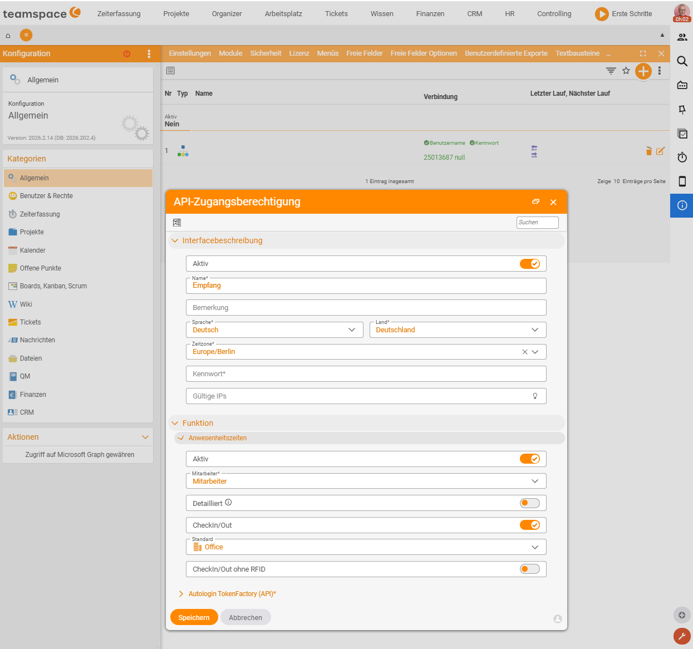The width and height of the screenshot is (693, 649).
Task: Open the Sprache dropdown
Action: click(x=274, y=330)
